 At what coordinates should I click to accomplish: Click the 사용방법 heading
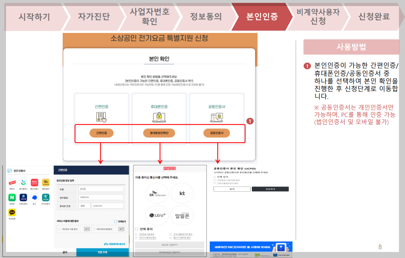click(351, 47)
